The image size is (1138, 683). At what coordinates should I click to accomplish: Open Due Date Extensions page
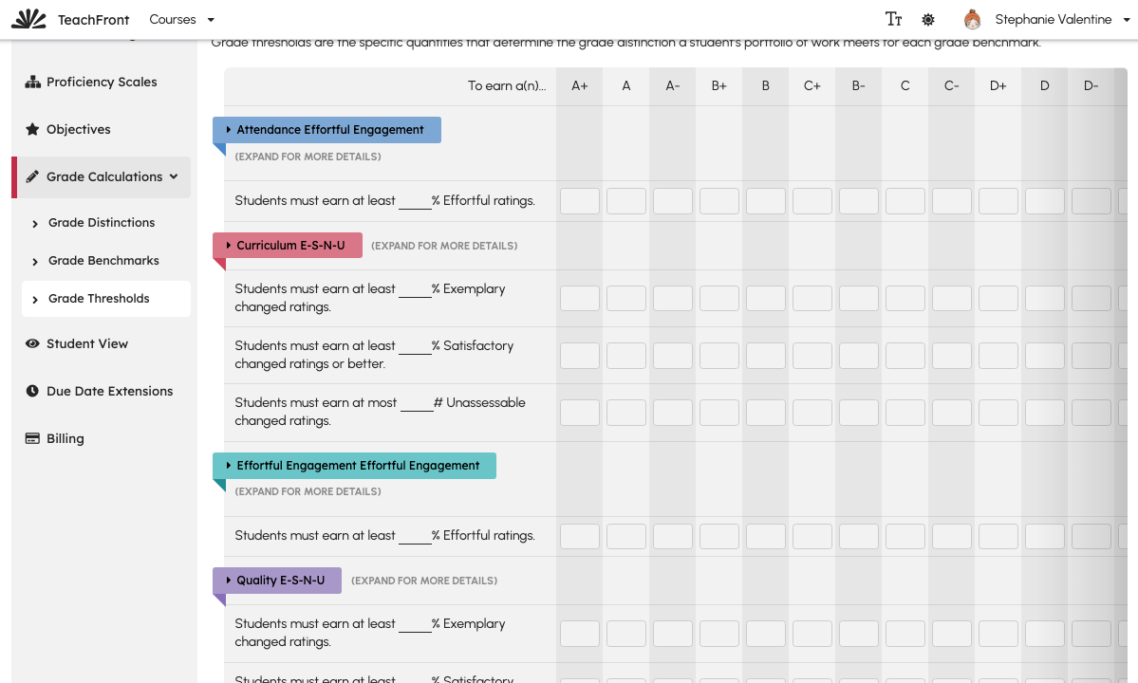click(x=109, y=391)
